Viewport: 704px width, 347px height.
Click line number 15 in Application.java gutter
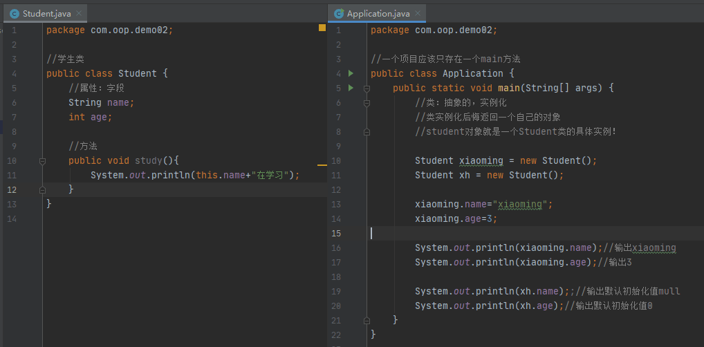(x=337, y=233)
